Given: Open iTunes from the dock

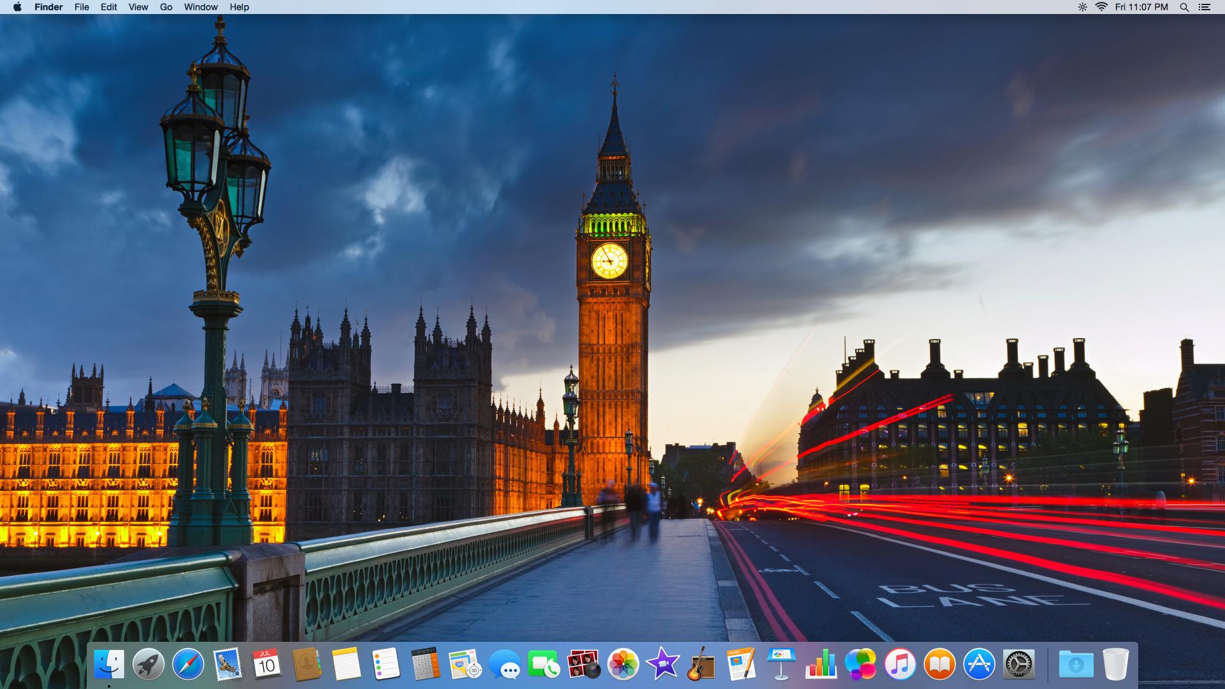Looking at the screenshot, I should pos(900,665).
